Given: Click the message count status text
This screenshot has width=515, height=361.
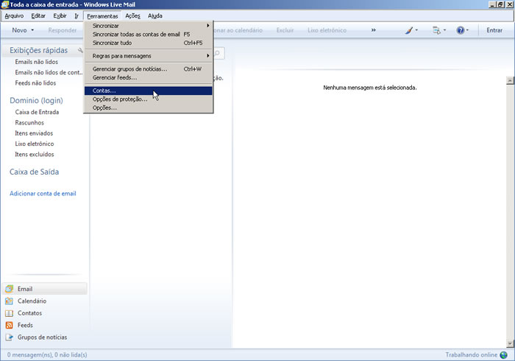Looking at the screenshot, I should click(x=47, y=355).
